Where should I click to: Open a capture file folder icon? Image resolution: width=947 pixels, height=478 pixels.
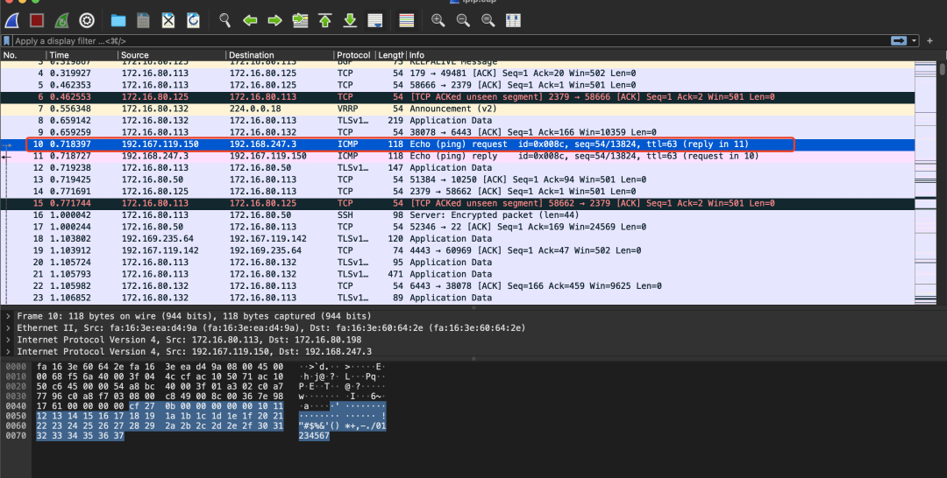point(117,19)
